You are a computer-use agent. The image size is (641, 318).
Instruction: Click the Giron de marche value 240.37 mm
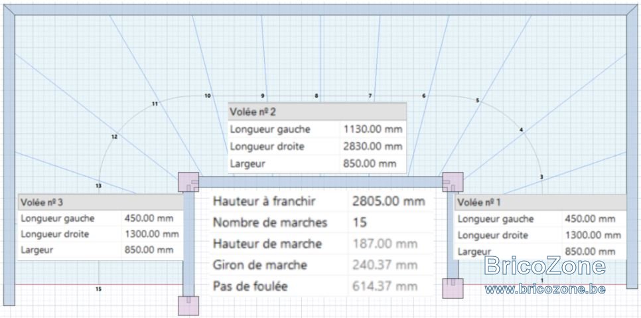pos(385,266)
